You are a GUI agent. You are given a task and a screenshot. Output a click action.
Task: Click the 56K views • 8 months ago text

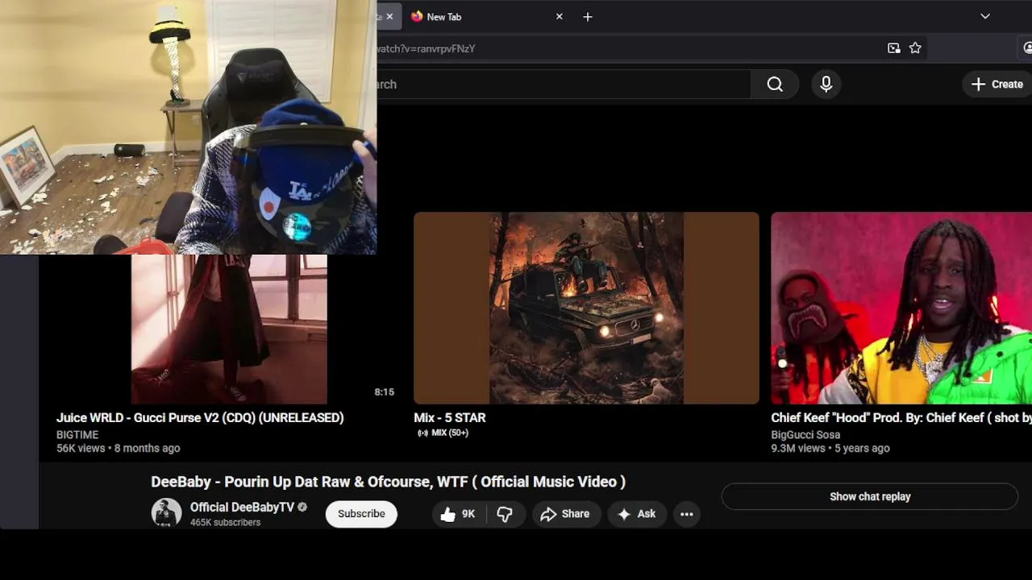click(119, 449)
